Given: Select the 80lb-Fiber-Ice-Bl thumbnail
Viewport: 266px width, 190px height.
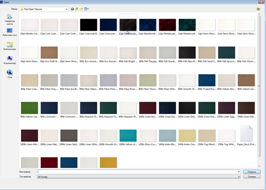Looking at the screenshot, I should [x=69, y=80].
